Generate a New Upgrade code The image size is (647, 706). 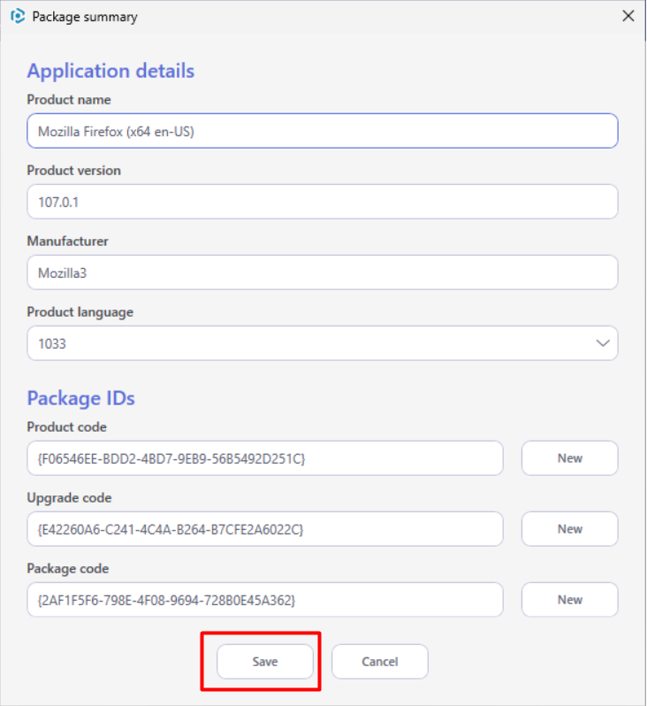(569, 529)
